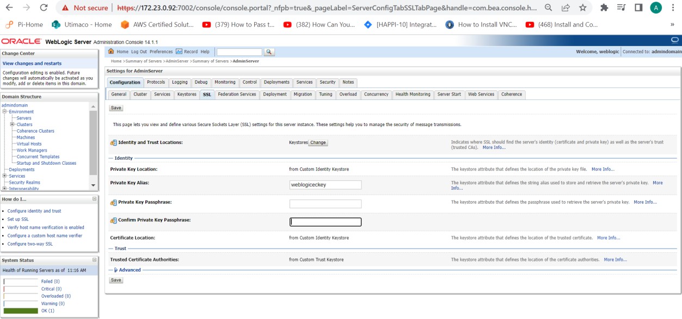Open the Pi-Home bookmark
Image resolution: width=682 pixels, height=319 pixels.
(23, 24)
